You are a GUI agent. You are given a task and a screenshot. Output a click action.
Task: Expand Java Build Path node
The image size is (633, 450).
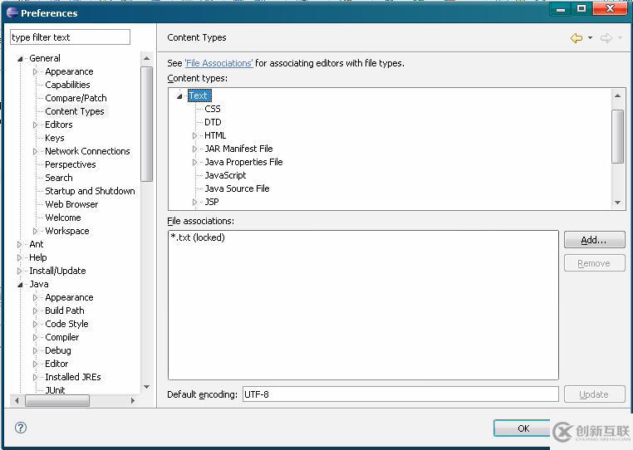[36, 311]
